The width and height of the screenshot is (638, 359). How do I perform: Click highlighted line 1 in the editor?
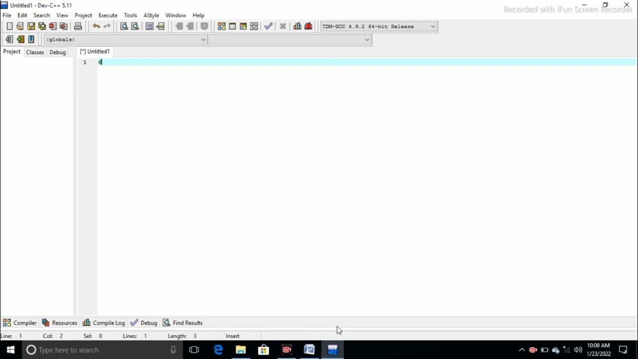pos(367,62)
